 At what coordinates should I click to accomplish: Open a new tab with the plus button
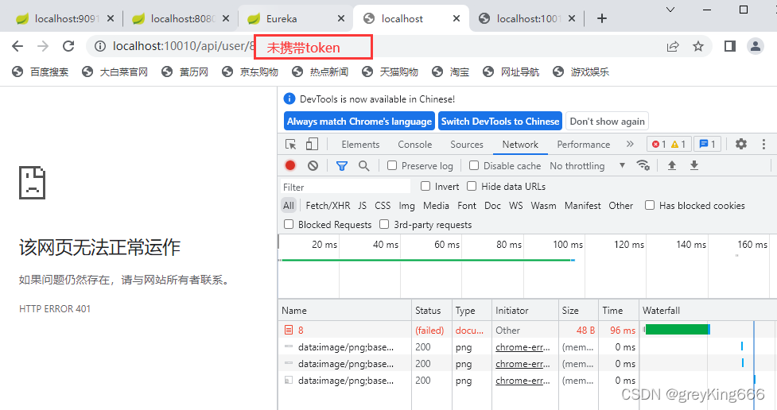pos(601,18)
